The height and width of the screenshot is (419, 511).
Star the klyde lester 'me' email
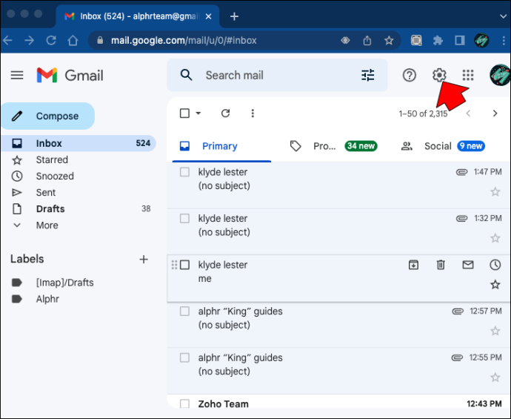coord(495,284)
